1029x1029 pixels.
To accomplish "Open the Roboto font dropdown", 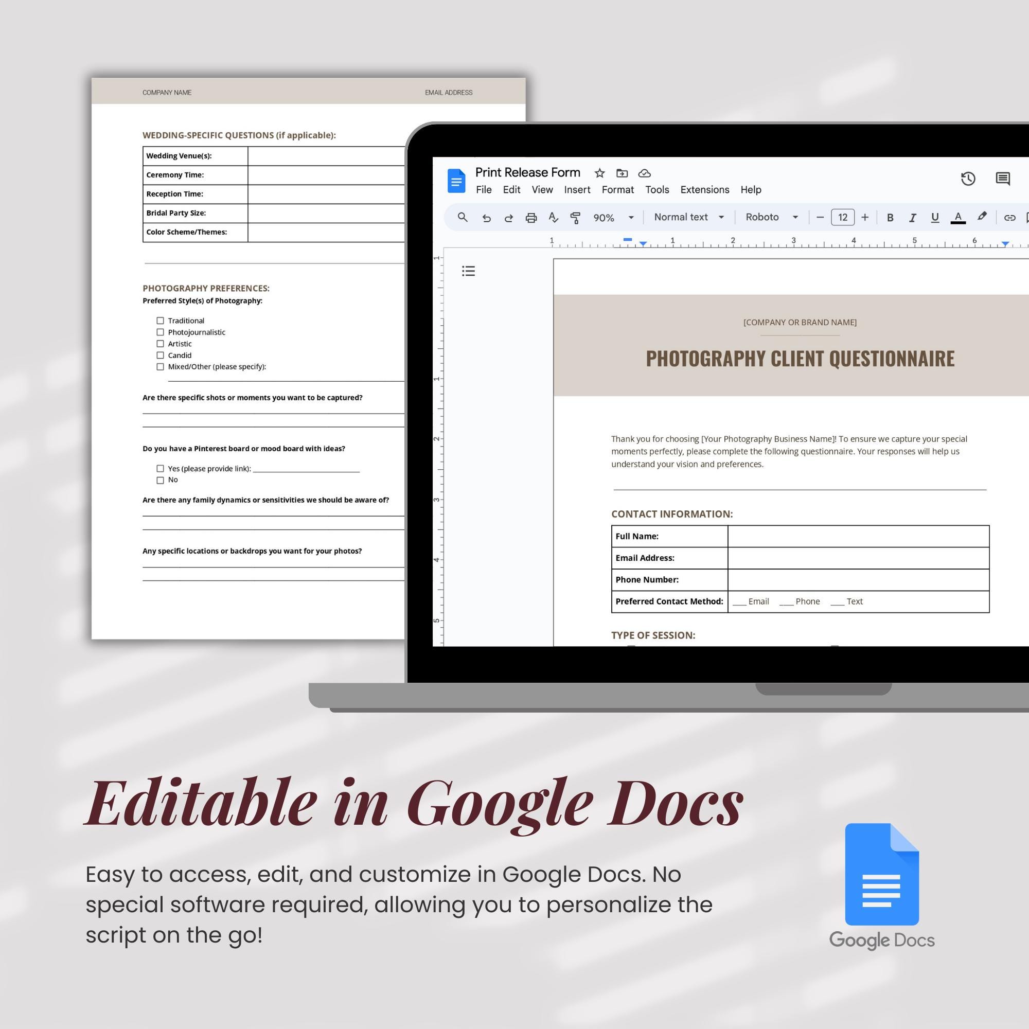I will click(x=772, y=217).
